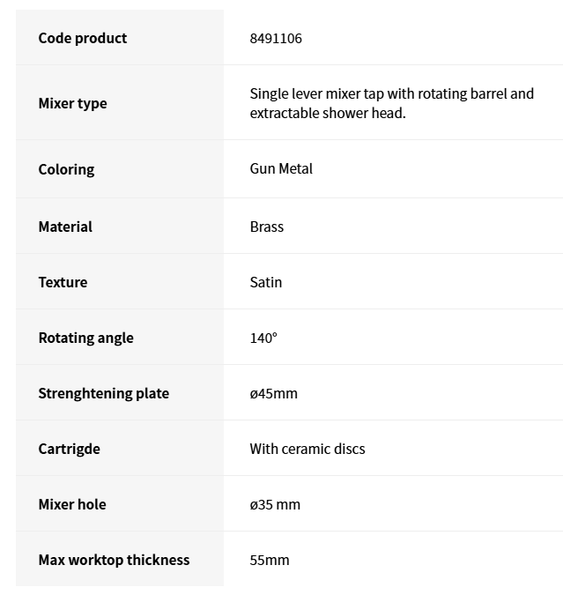563x595 pixels.
Task: Click the "Material" row label
Action: pyautogui.click(x=65, y=227)
